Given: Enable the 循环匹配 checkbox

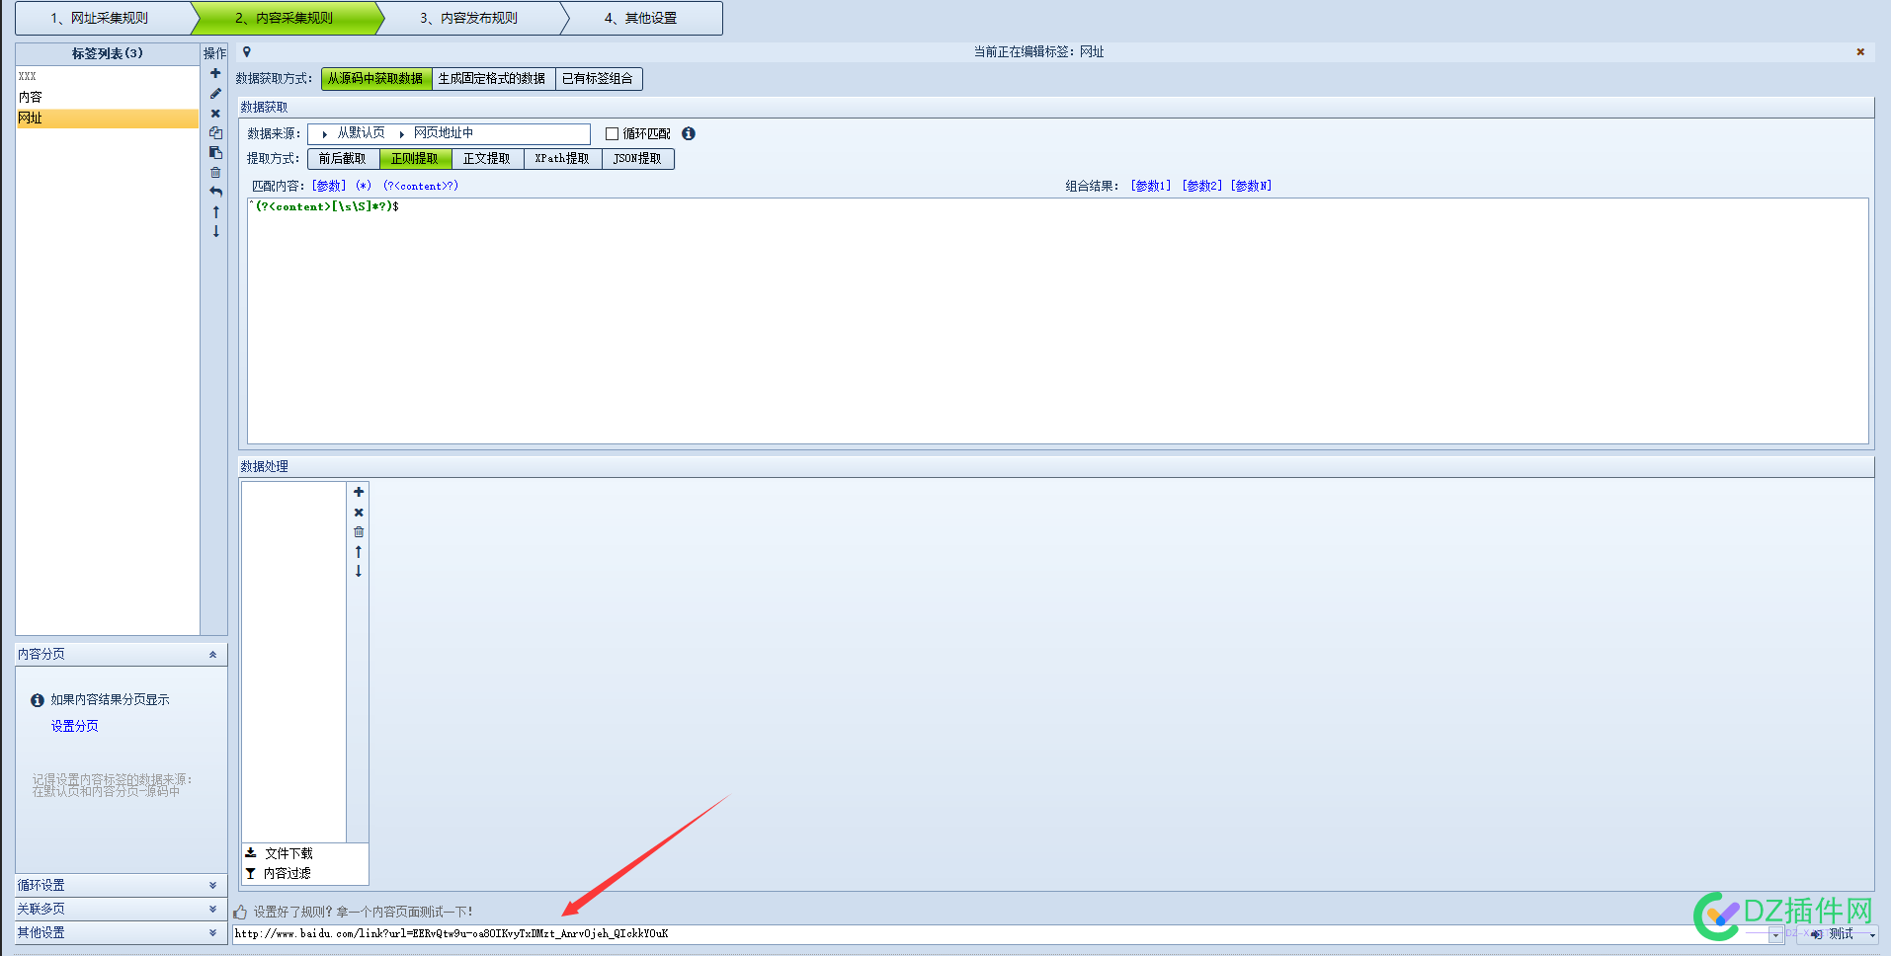Looking at the screenshot, I should click(613, 133).
